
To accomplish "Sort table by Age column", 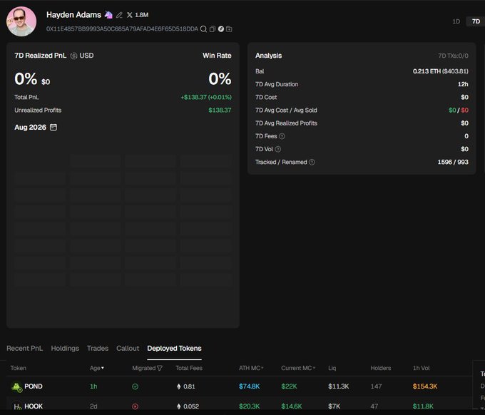I will (x=97, y=368).
